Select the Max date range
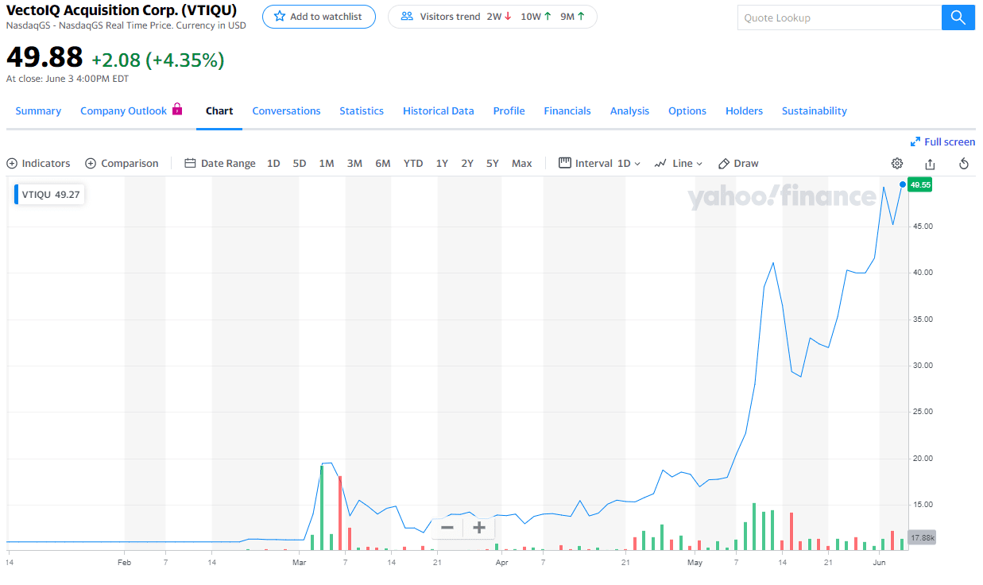The width and height of the screenshot is (983, 585). pyautogui.click(x=522, y=164)
